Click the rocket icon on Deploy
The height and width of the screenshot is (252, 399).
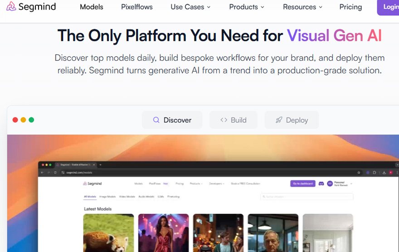[279, 120]
